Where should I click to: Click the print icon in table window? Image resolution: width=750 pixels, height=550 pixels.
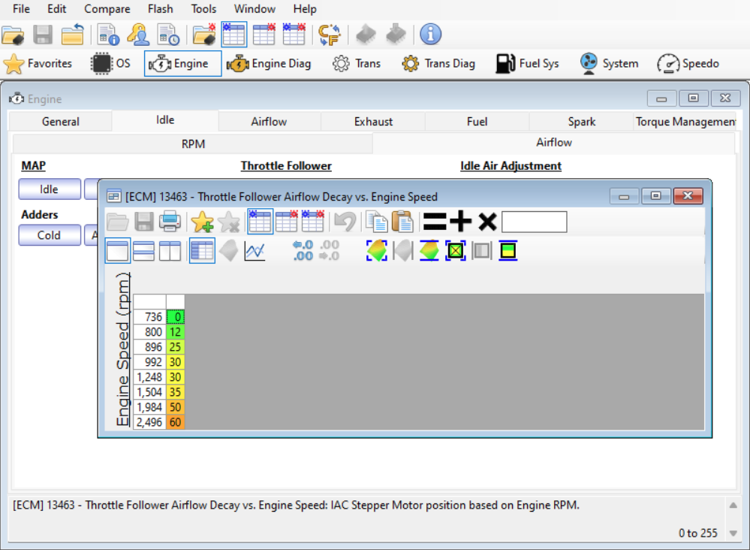(x=170, y=222)
